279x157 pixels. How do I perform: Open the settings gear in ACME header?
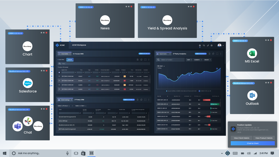point(211,45)
